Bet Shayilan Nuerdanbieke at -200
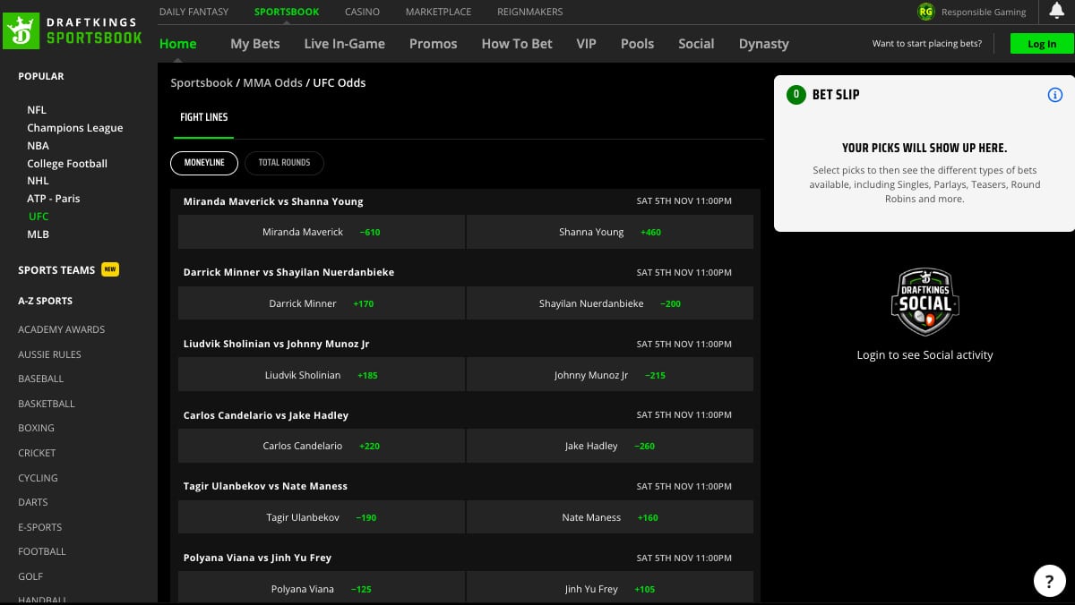Image resolution: width=1075 pixels, height=605 pixels. click(x=610, y=303)
